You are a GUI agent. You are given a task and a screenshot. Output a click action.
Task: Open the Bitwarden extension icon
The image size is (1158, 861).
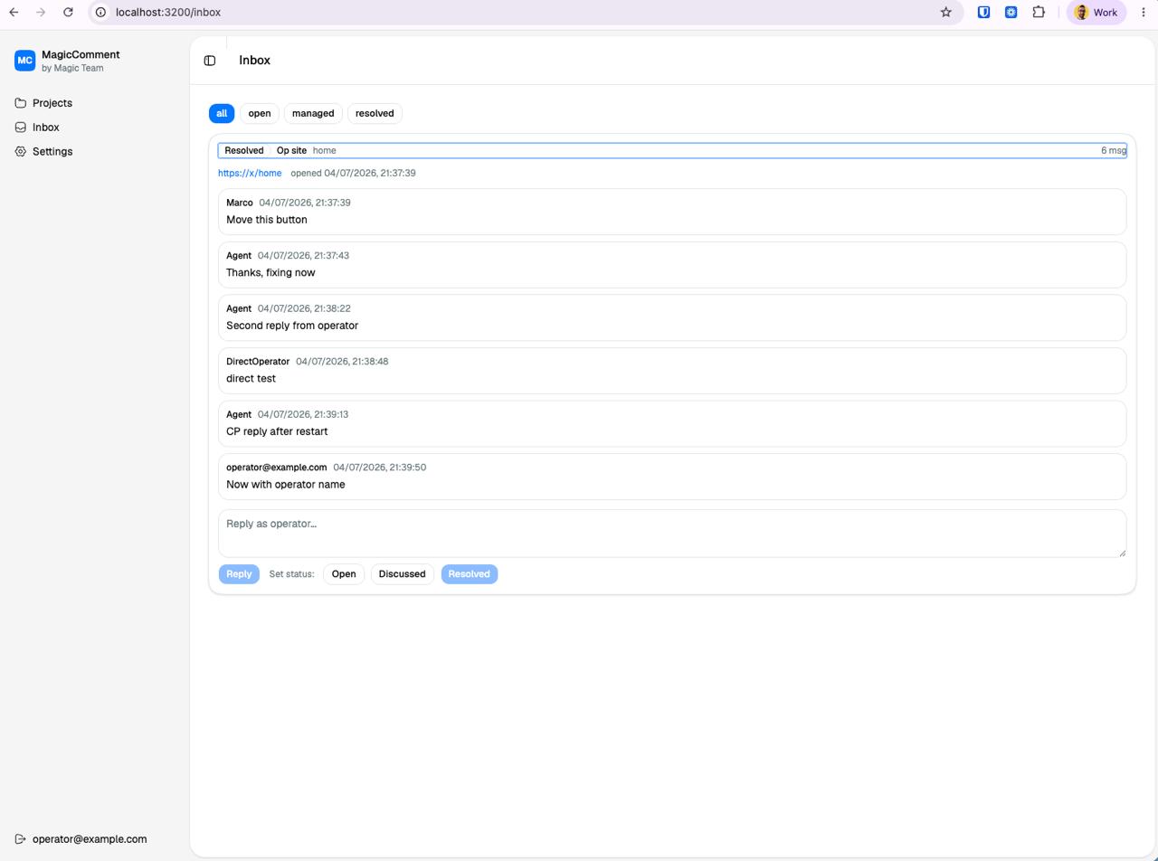[983, 13]
